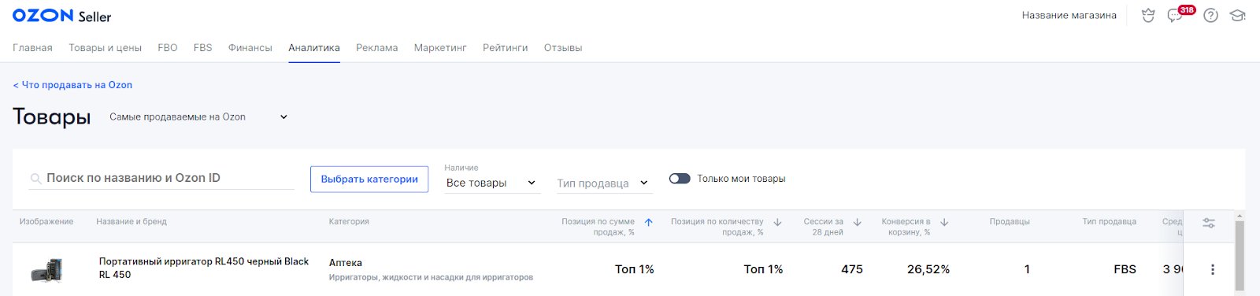Open Товары и цены tab
The image size is (1260, 296).
[x=105, y=48]
